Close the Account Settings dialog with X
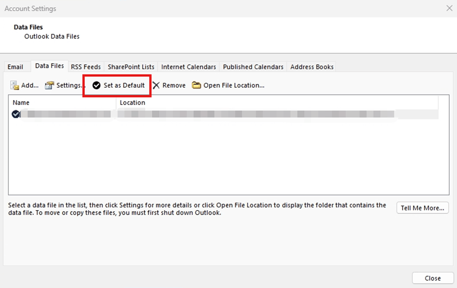457x288 pixels. 449,8
